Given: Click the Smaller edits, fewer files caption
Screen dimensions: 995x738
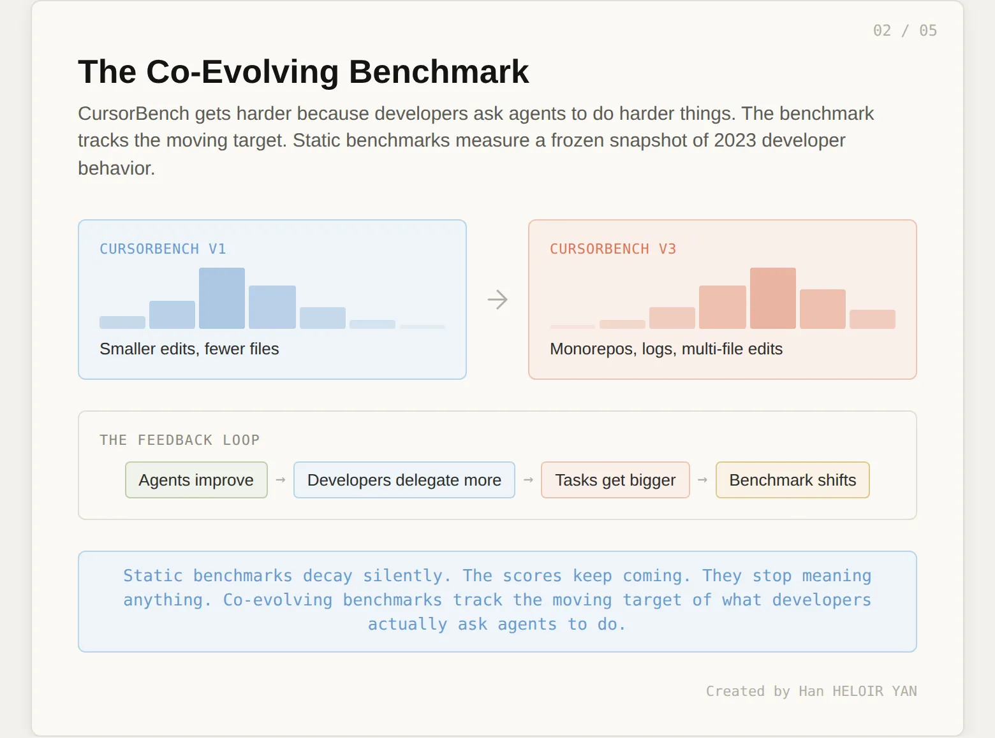Looking at the screenshot, I should (189, 349).
